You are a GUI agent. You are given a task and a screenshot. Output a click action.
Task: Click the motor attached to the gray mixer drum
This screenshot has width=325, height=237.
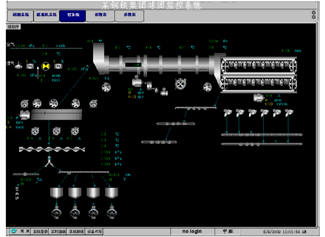click(25, 115)
